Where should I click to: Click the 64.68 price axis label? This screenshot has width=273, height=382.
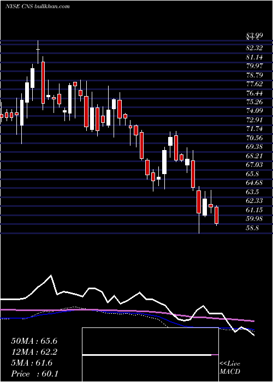point(254,183)
